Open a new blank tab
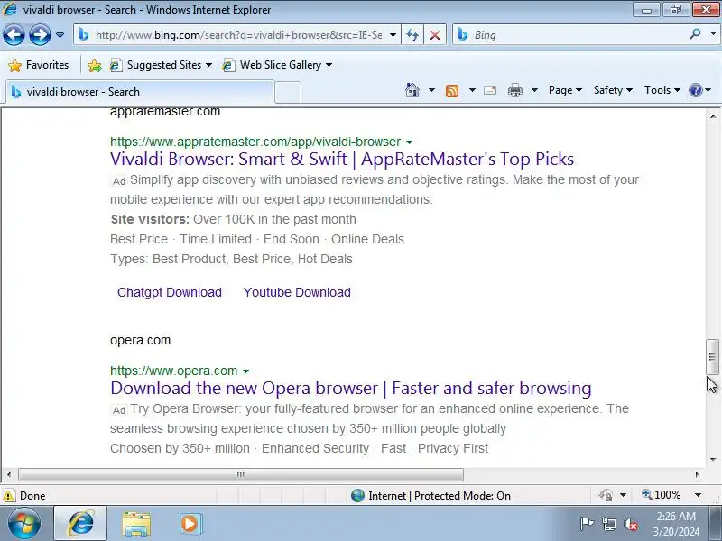The height and width of the screenshot is (541, 722). pos(288,93)
